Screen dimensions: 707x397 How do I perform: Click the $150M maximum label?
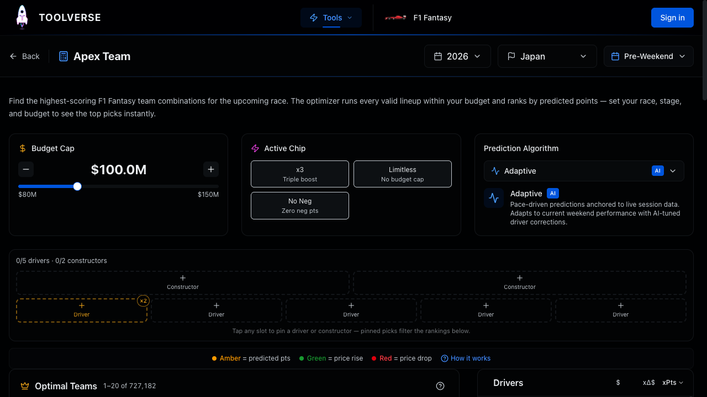(208, 195)
